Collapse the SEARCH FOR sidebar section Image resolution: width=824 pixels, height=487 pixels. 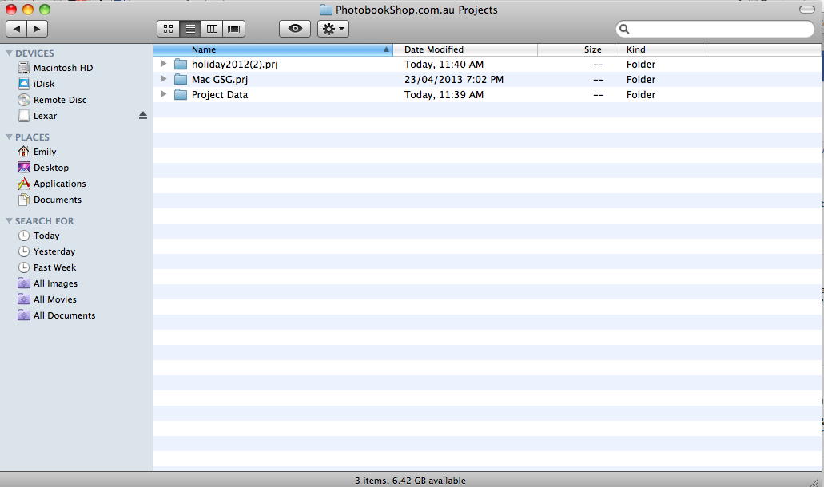click(x=9, y=221)
